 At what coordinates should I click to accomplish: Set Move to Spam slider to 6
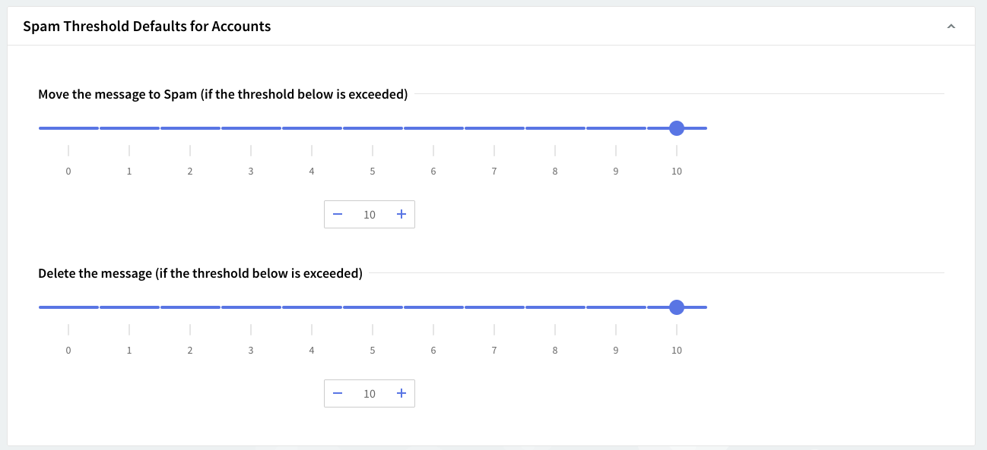pos(433,128)
